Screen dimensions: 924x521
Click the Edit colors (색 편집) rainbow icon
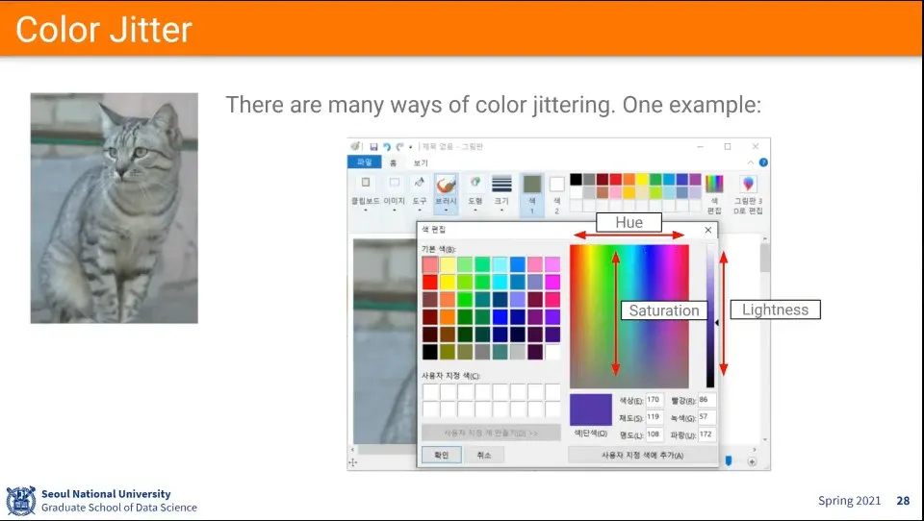click(x=714, y=184)
